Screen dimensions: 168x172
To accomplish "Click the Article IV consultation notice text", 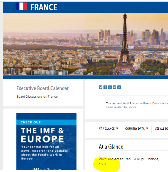I will click(137, 105).
